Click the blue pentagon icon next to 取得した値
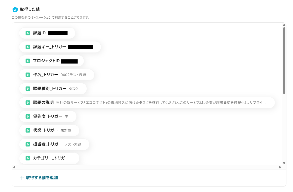The width and height of the screenshot is (293, 192). click(x=15, y=9)
